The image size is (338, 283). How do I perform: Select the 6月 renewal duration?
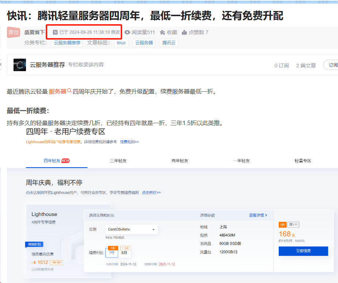pos(124,253)
